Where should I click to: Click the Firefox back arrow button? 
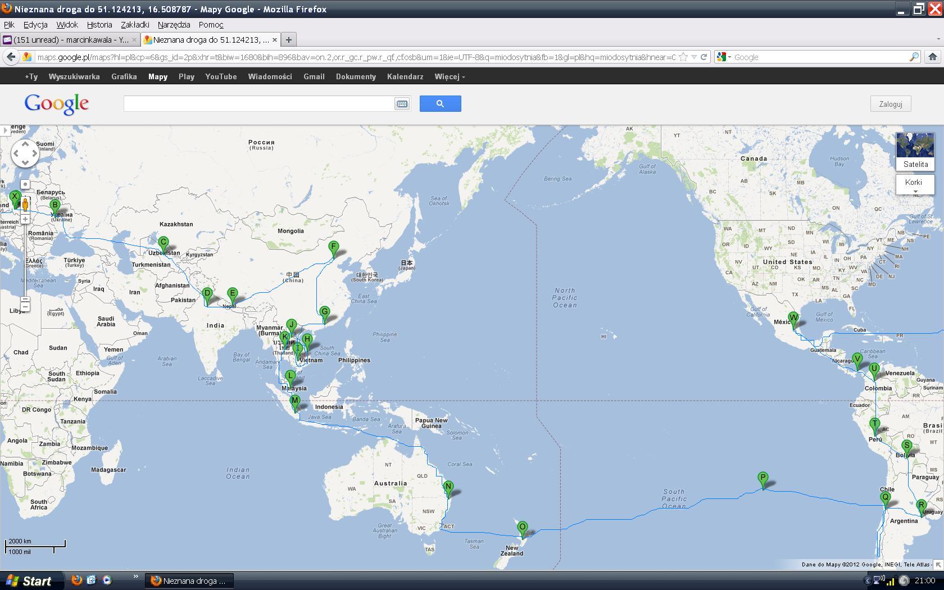click(x=11, y=57)
